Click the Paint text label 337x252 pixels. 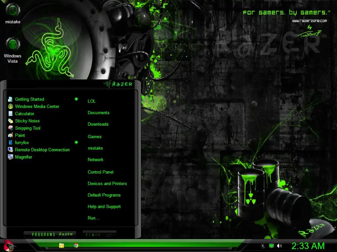[20, 136]
